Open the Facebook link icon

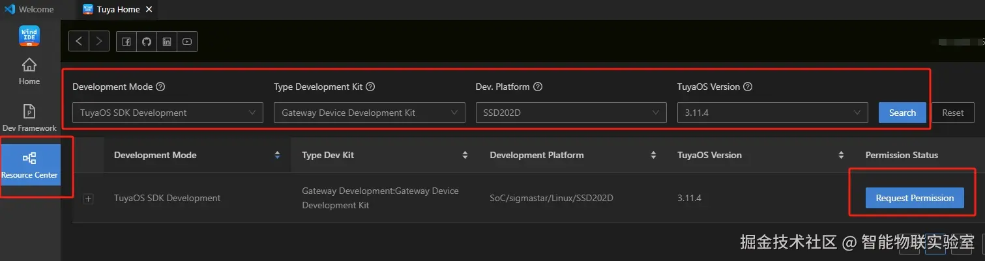click(x=126, y=42)
